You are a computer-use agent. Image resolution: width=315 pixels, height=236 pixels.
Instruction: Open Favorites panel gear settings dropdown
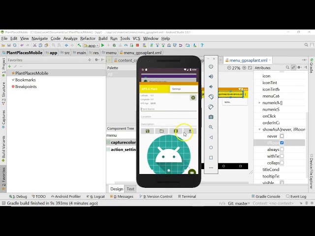coord(97,60)
